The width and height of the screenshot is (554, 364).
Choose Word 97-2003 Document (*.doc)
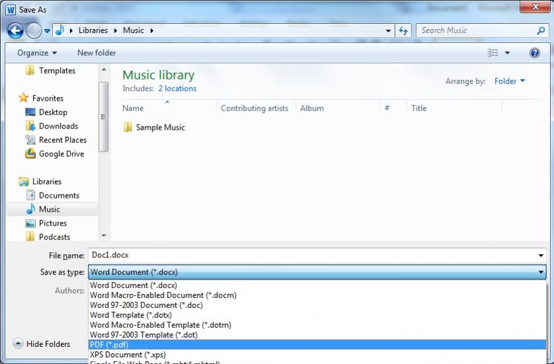click(317, 305)
